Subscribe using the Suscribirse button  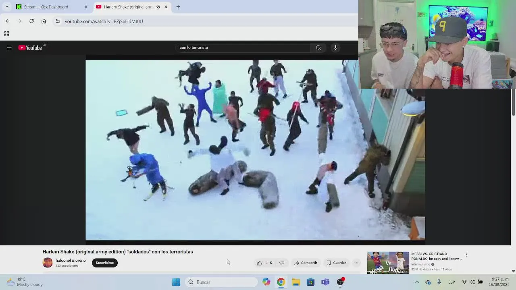pos(105,263)
